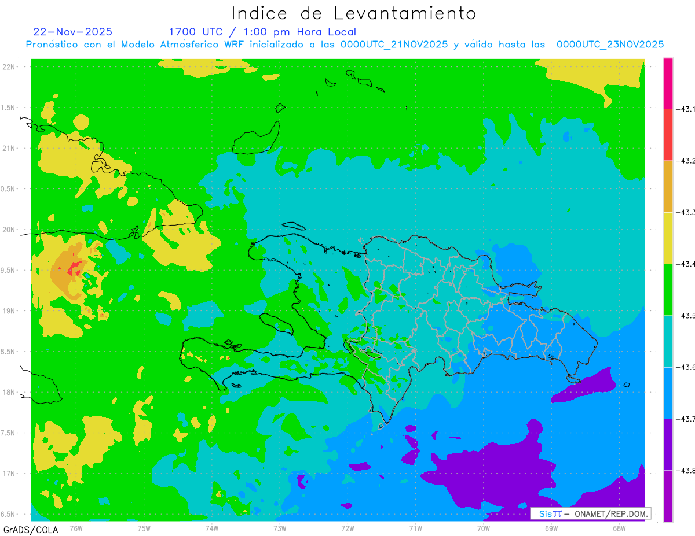Viewport: 695px width, 536px height.
Task: Click the "-43.1" color bar value
Action: 686,109
